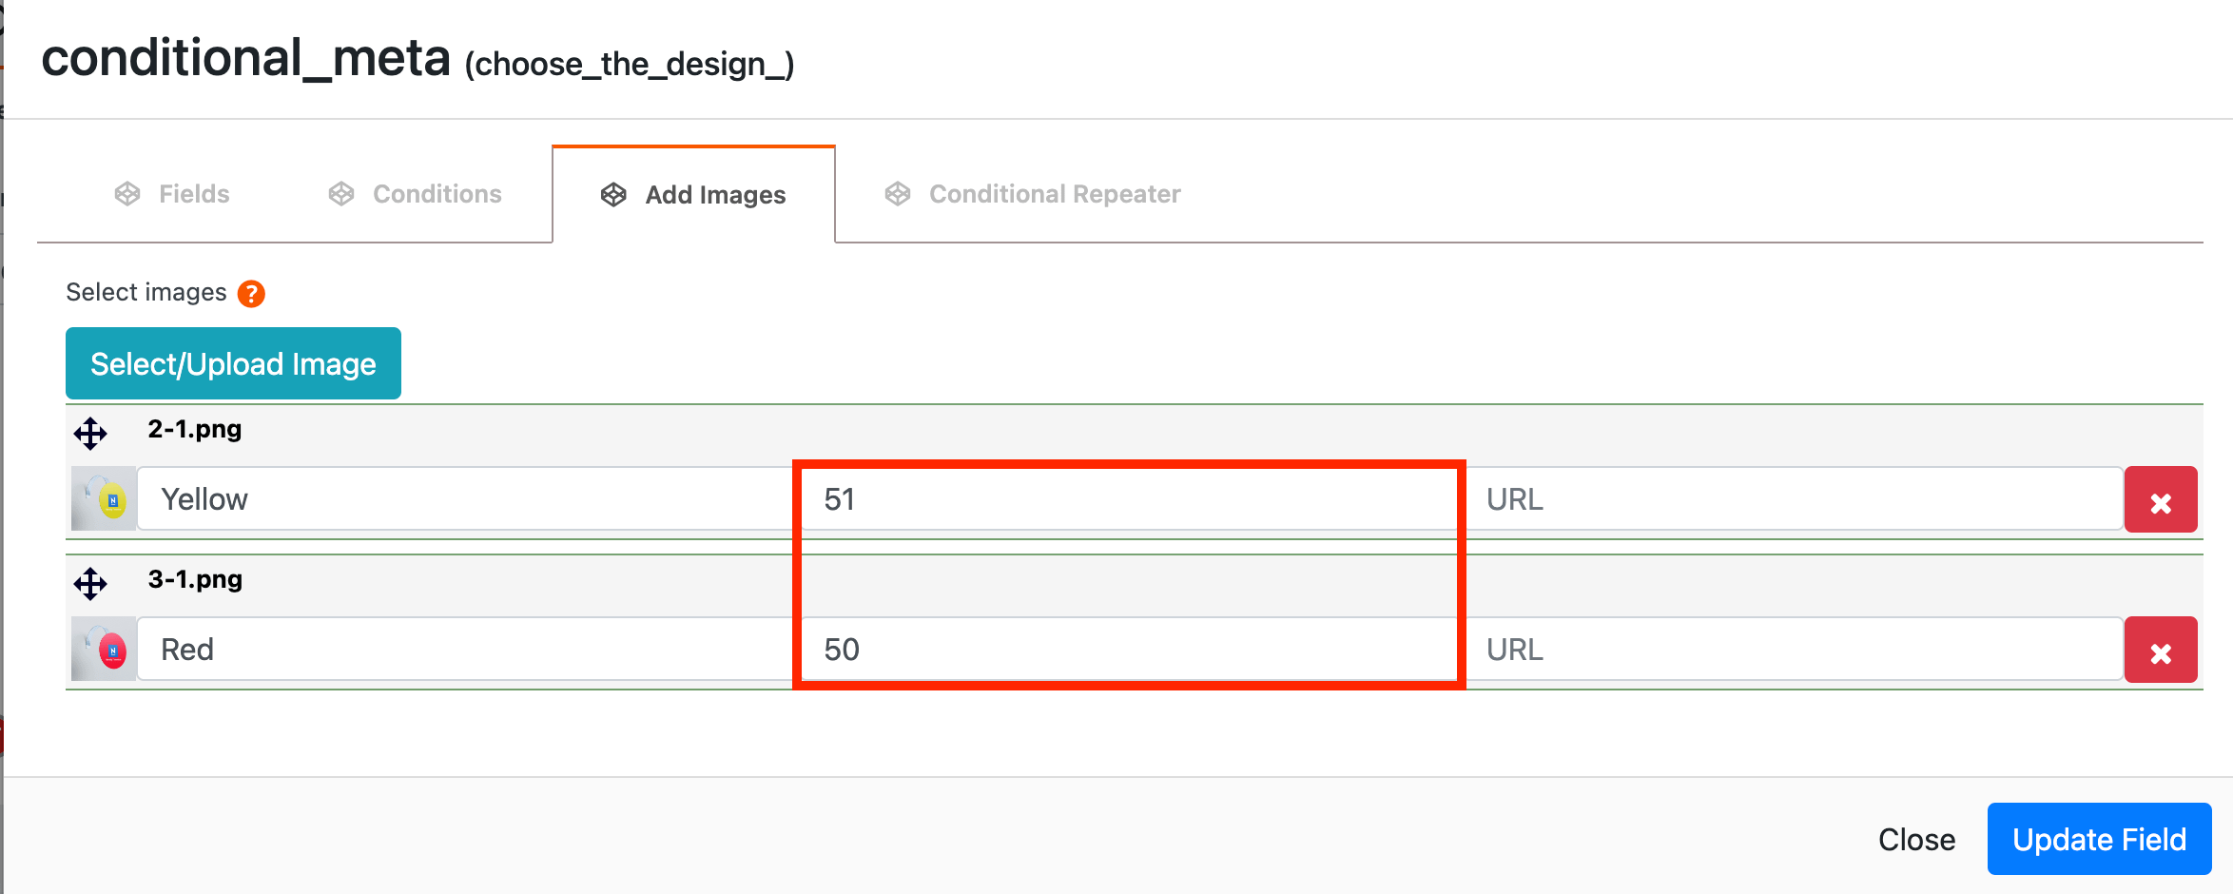Click the price field containing 51
Viewport: 2233px width, 894px height.
click(x=1128, y=499)
